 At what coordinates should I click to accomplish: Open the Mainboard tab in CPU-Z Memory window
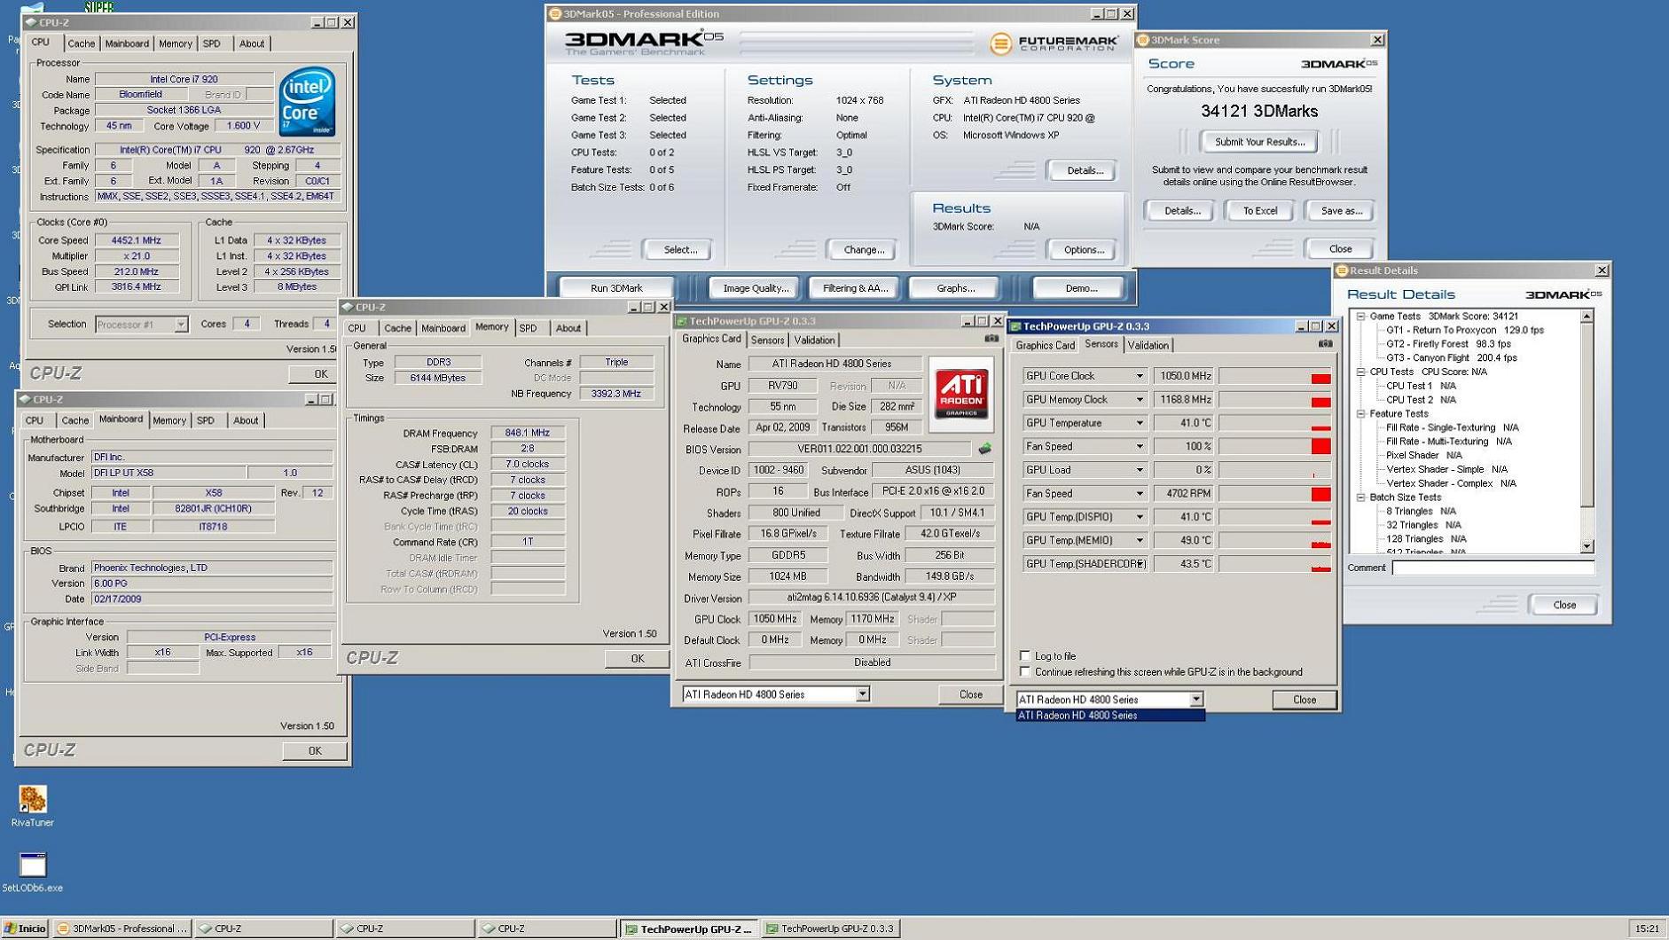[443, 328]
